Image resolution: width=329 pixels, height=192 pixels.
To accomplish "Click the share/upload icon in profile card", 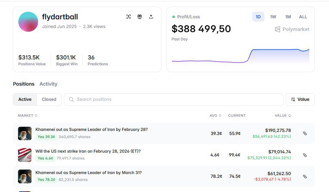I will coord(151,17).
